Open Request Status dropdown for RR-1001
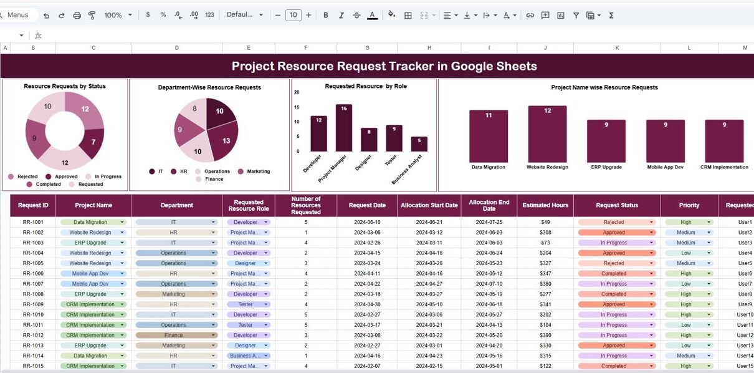Screen dimensions: 754x373 click(x=652, y=222)
